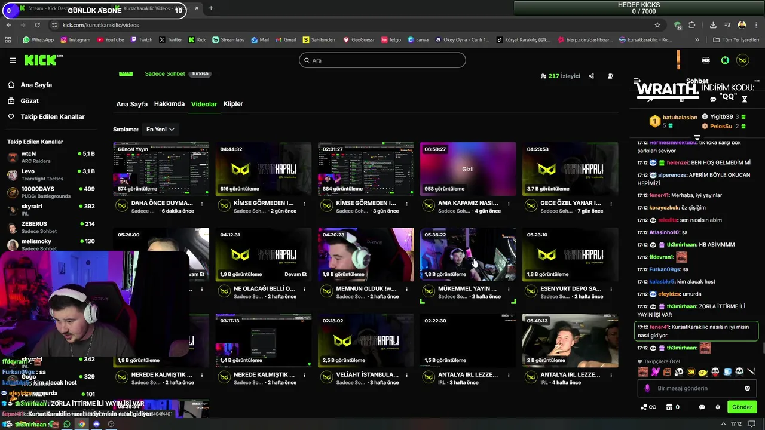Open Güncel Yayın video thumbnail
This screenshot has width=765, height=430.
point(161,169)
